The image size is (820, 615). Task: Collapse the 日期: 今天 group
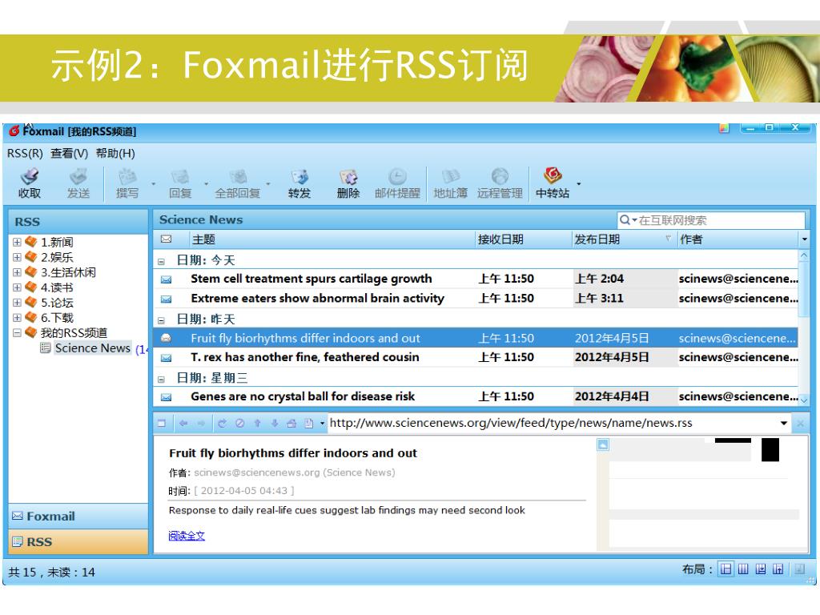pos(162,261)
